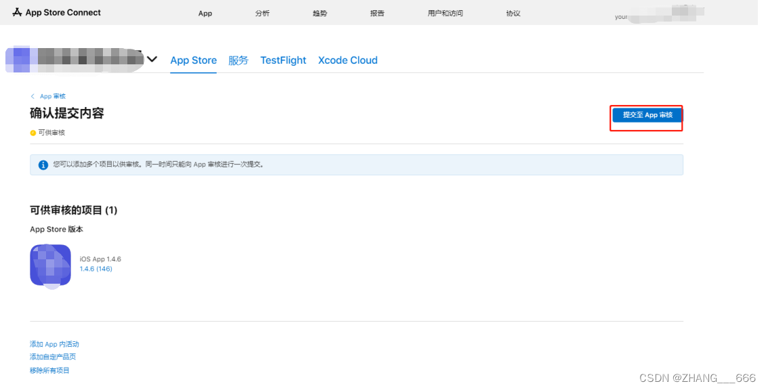
Task: Open the blurred account menu at top right
Action: pyautogui.click(x=659, y=14)
